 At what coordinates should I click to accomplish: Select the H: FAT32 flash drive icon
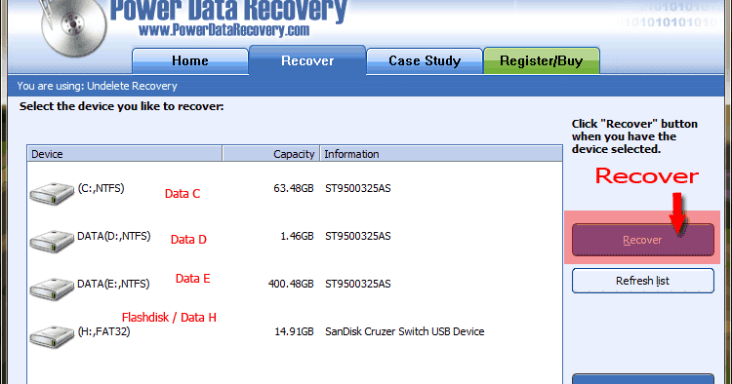pyautogui.click(x=52, y=336)
